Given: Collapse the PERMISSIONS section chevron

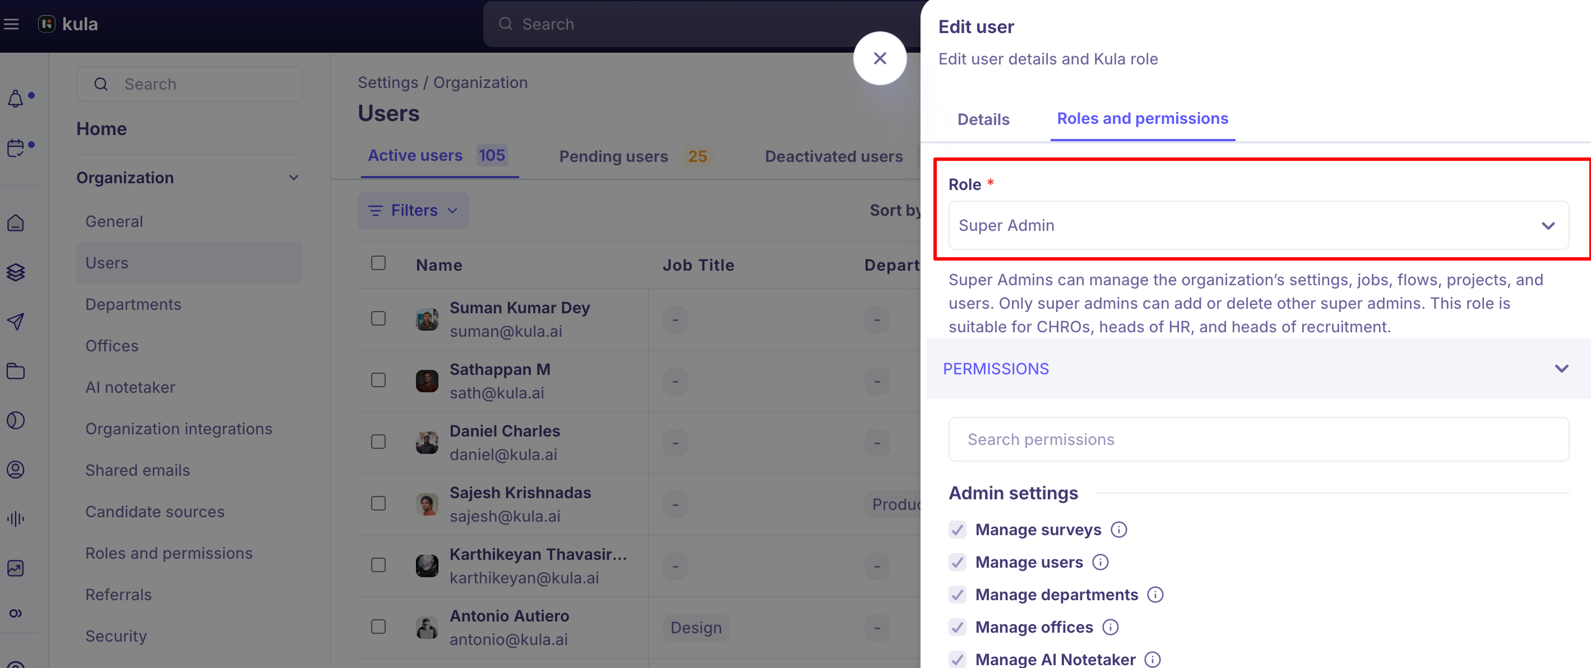Looking at the screenshot, I should [x=1561, y=369].
